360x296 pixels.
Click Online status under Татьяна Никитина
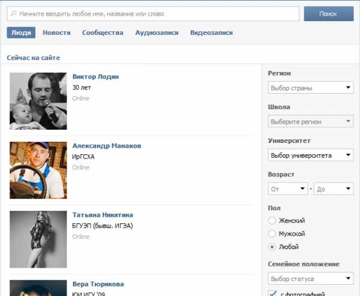tap(81, 237)
